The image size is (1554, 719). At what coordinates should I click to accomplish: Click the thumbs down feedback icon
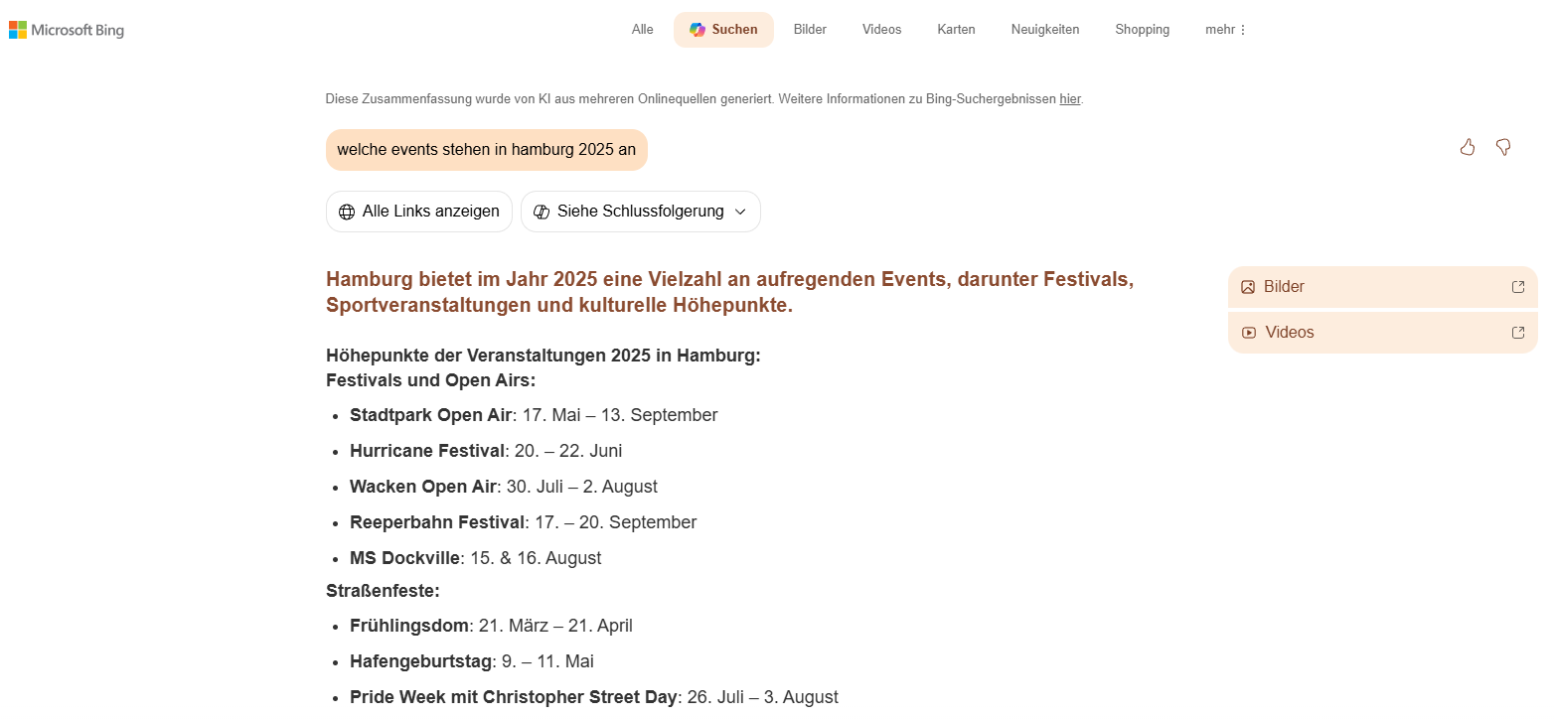click(1503, 148)
